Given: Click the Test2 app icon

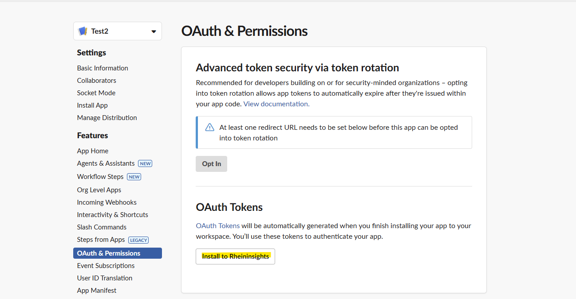Looking at the screenshot, I should [83, 31].
